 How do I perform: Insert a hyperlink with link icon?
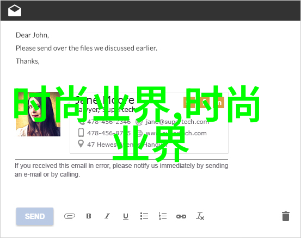click(x=181, y=216)
